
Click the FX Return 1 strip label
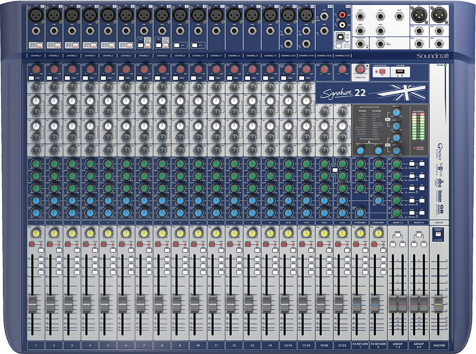[360, 345]
